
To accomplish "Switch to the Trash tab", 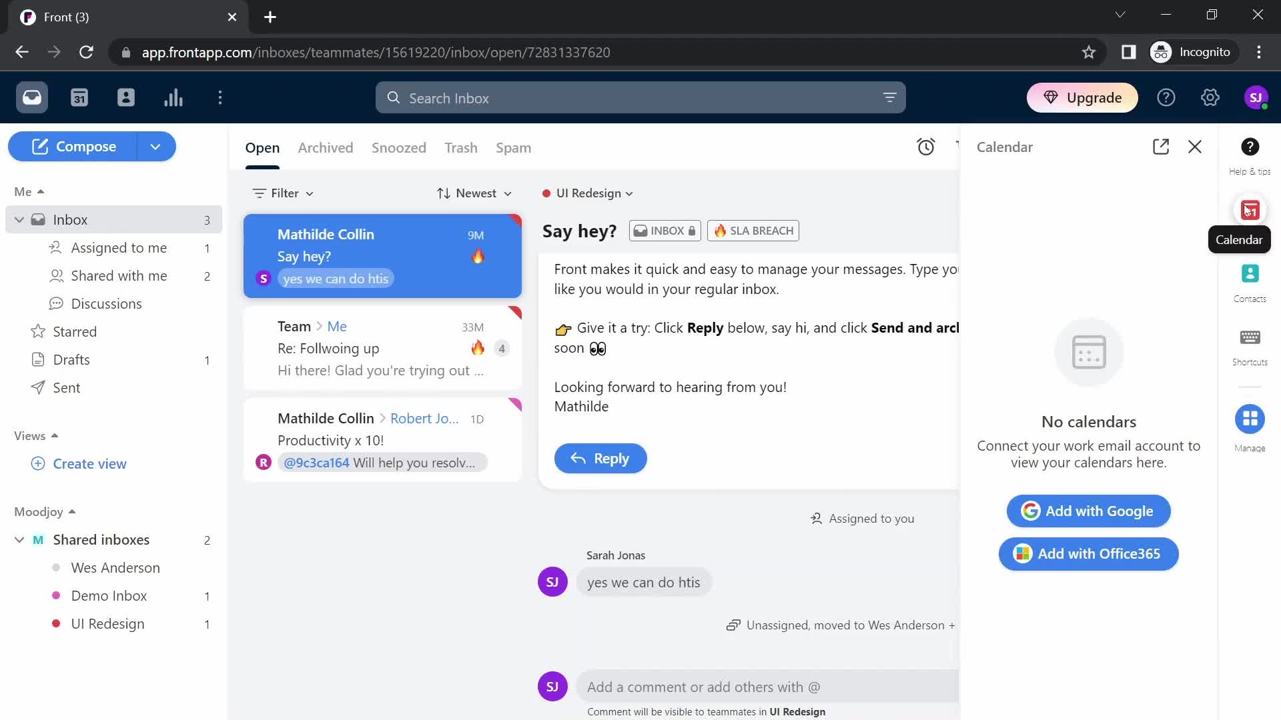I will coord(461,148).
